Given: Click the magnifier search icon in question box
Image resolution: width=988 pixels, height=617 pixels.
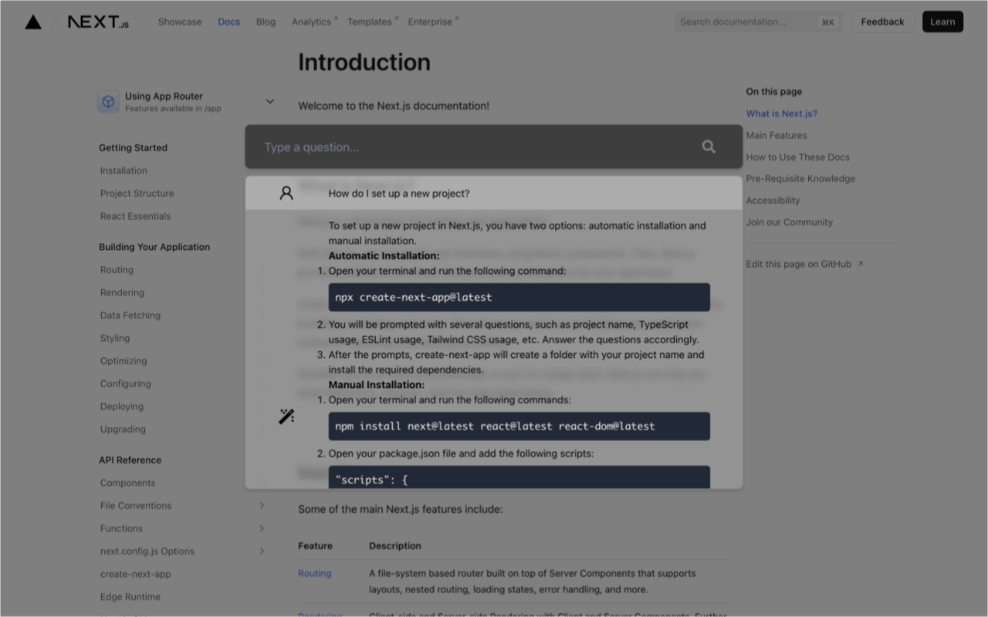Looking at the screenshot, I should point(709,147).
